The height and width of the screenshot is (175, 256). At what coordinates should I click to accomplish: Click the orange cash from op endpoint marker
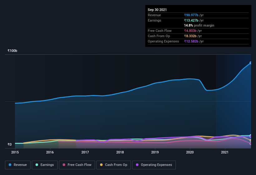pyautogui.click(x=251, y=140)
